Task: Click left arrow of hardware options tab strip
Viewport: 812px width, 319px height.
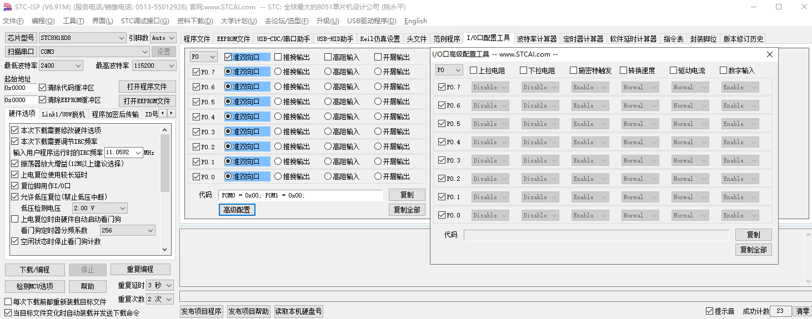Action: [x=162, y=113]
